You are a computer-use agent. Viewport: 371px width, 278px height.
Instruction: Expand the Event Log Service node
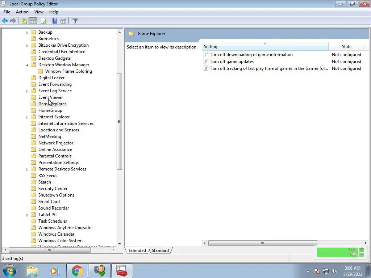(x=27, y=91)
